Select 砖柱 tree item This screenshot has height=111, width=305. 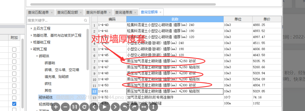coord(48,84)
